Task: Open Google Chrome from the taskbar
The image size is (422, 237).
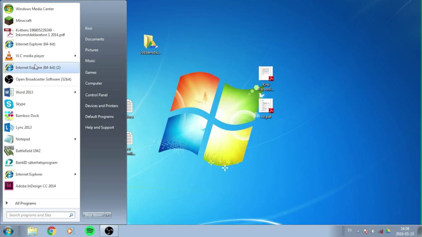Action: click(x=51, y=231)
